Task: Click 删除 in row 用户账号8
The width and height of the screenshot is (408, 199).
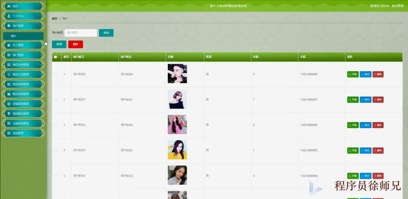Action: pyautogui.click(x=378, y=74)
